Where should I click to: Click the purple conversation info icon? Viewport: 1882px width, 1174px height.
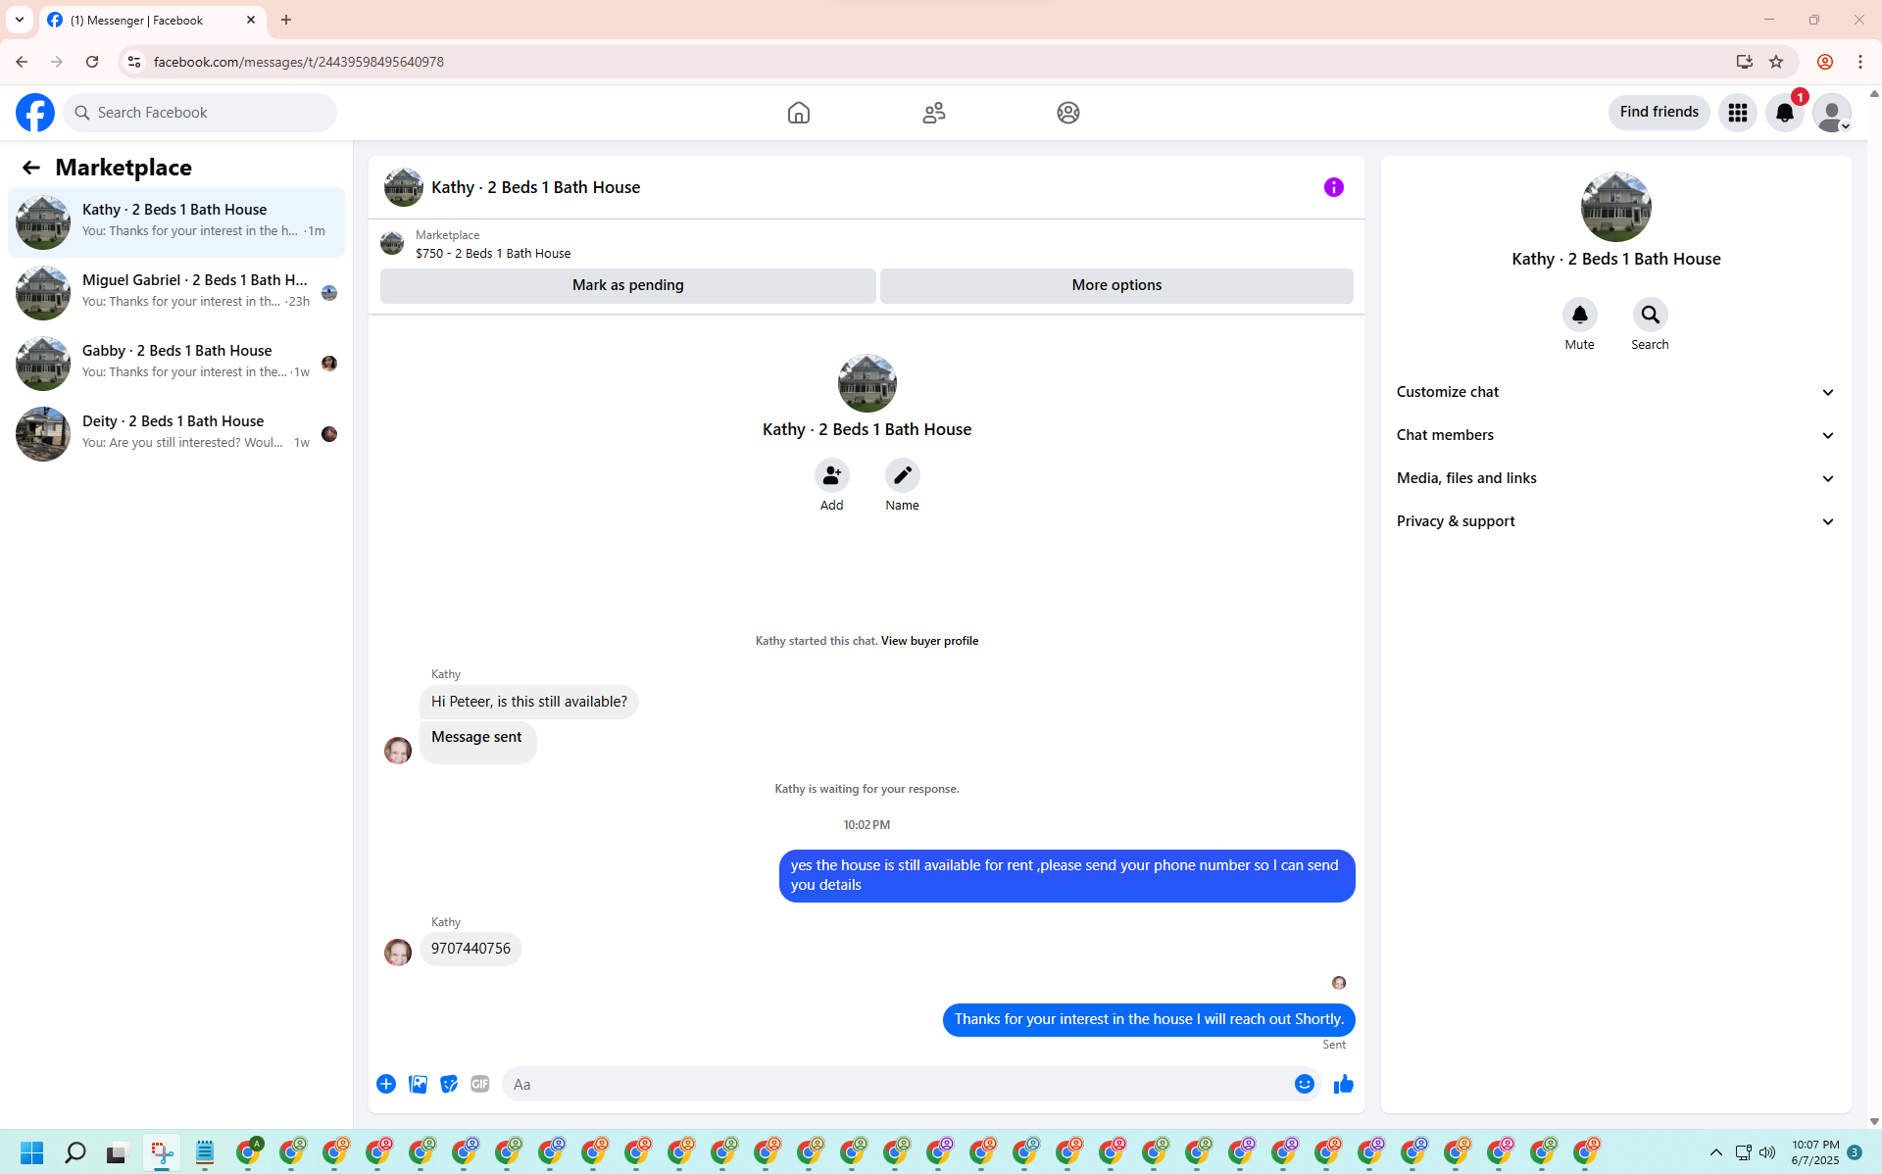click(1333, 187)
